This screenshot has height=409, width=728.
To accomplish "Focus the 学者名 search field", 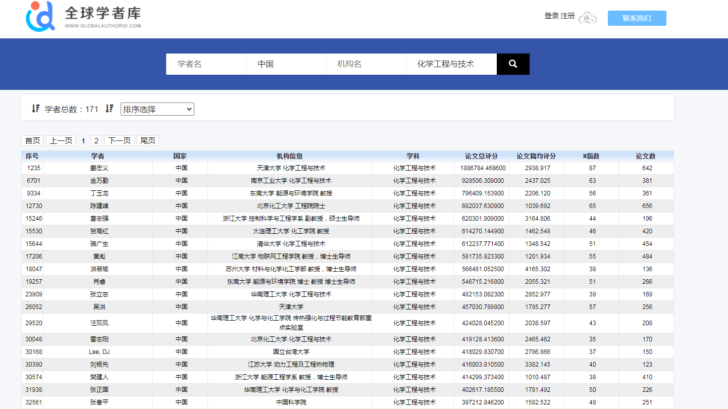I will point(206,64).
